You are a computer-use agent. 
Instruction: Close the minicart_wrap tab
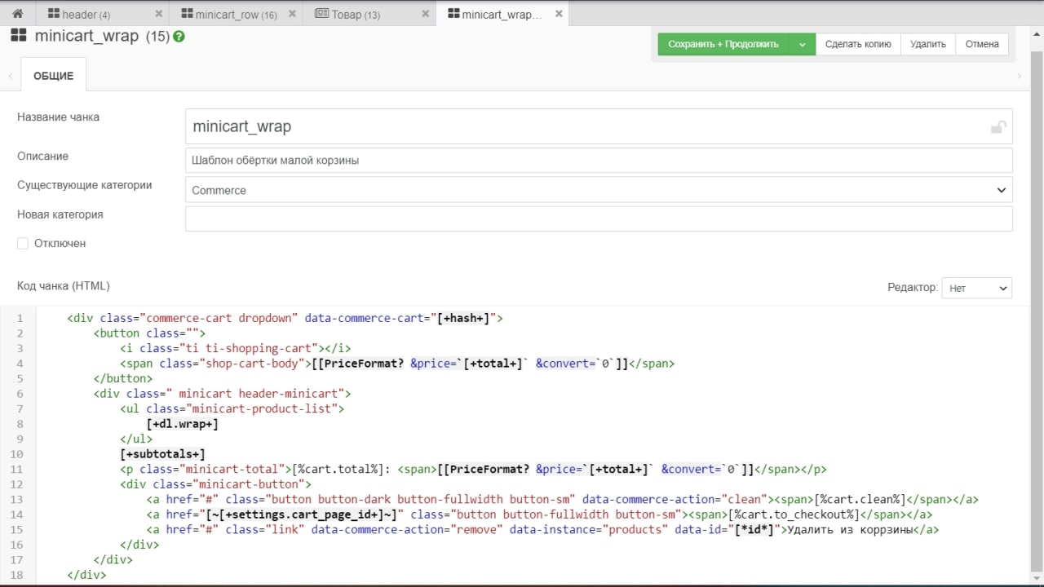click(x=558, y=14)
